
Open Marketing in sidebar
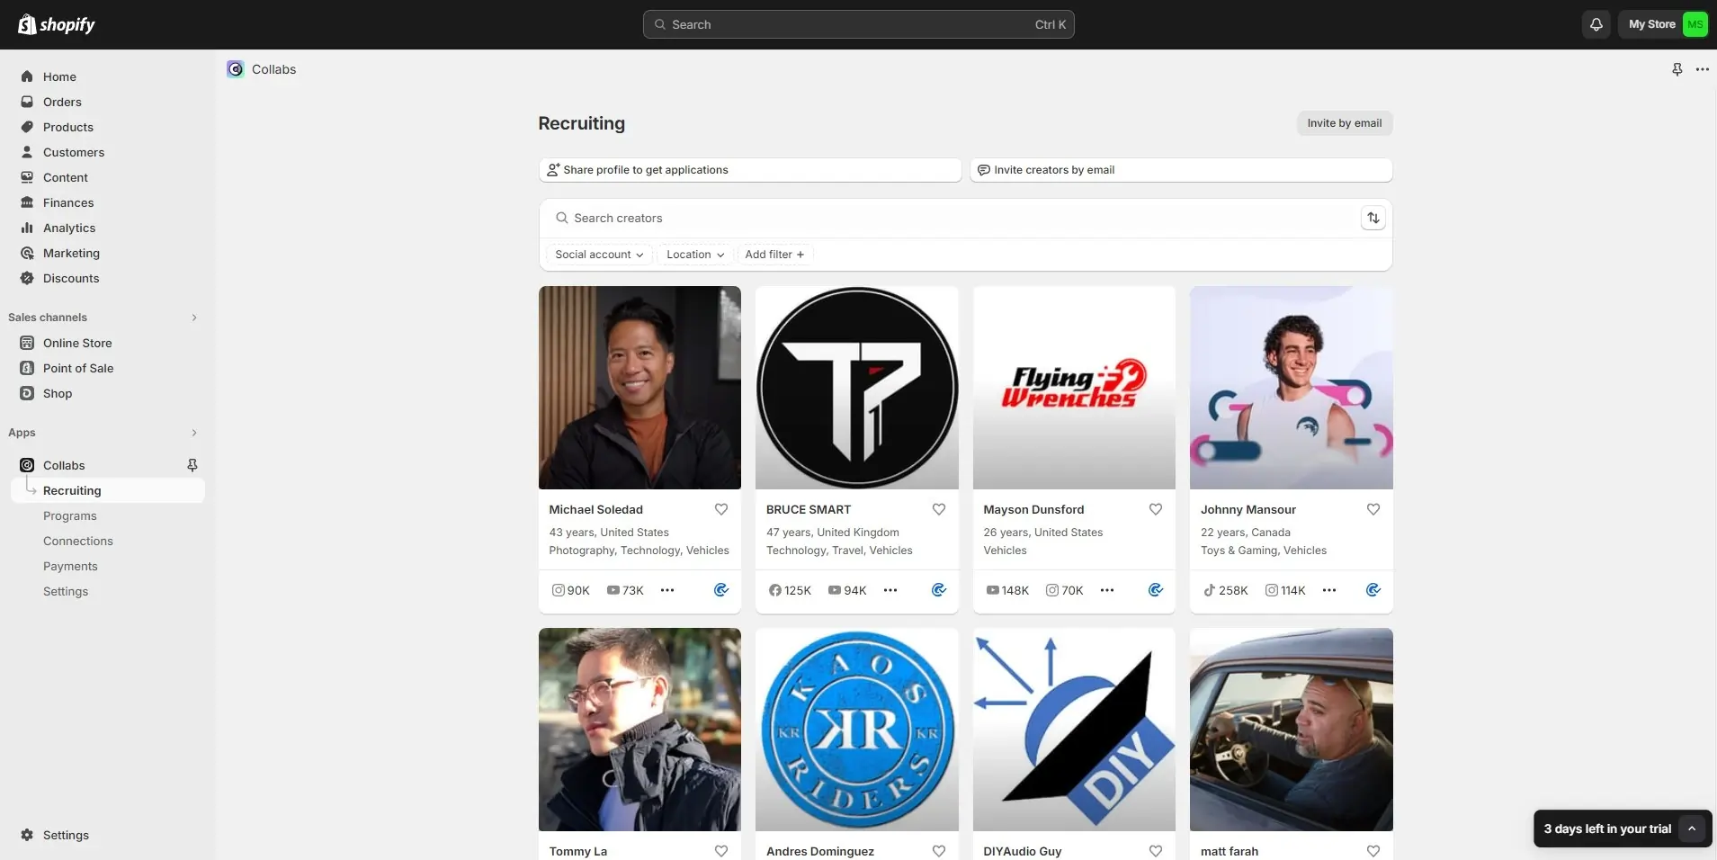point(71,253)
